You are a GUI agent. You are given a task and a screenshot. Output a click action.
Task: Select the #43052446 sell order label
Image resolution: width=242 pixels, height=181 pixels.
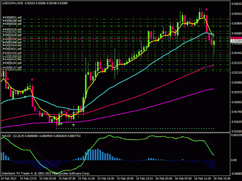coord(12,42)
